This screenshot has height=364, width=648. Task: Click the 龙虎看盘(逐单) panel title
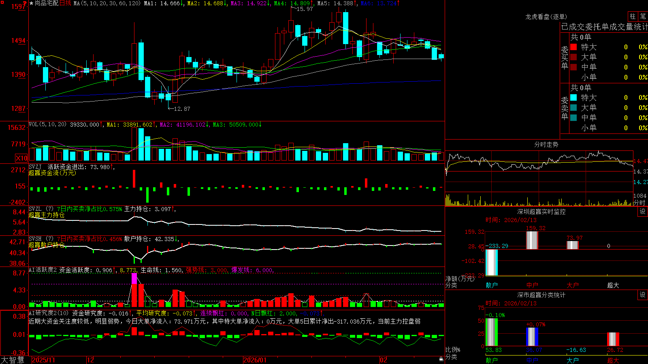click(546, 17)
